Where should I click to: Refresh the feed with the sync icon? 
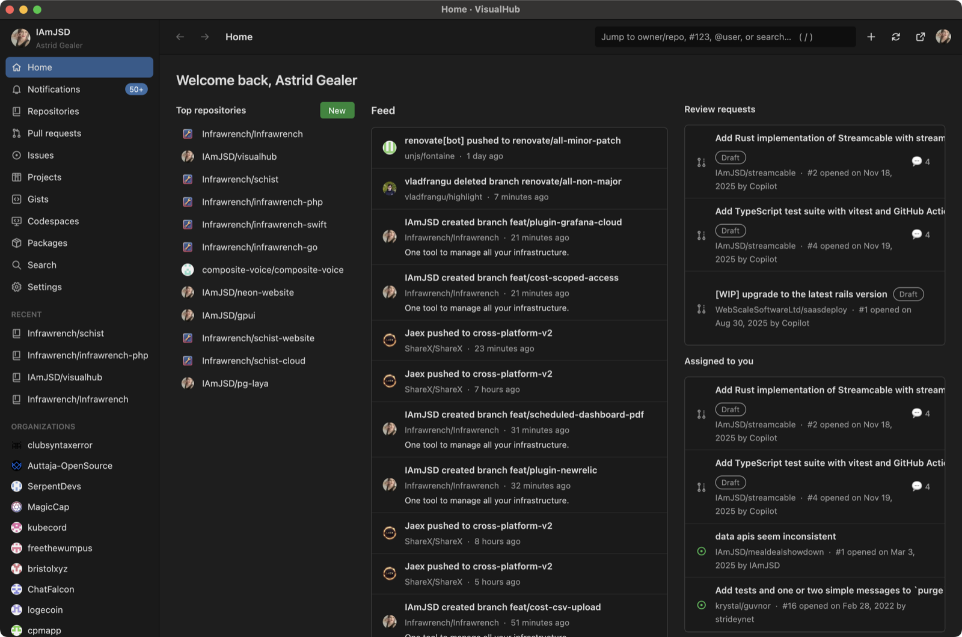click(x=896, y=37)
